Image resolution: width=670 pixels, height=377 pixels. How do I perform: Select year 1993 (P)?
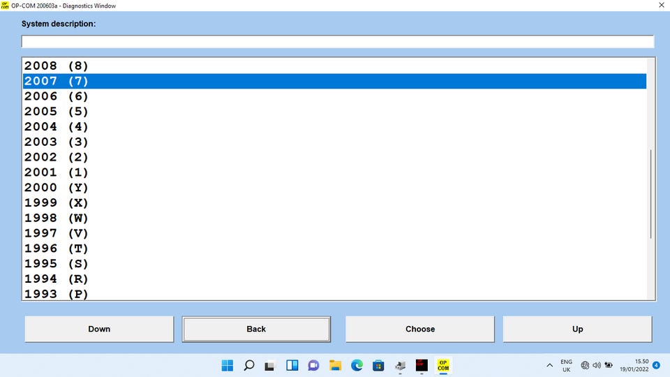334,294
